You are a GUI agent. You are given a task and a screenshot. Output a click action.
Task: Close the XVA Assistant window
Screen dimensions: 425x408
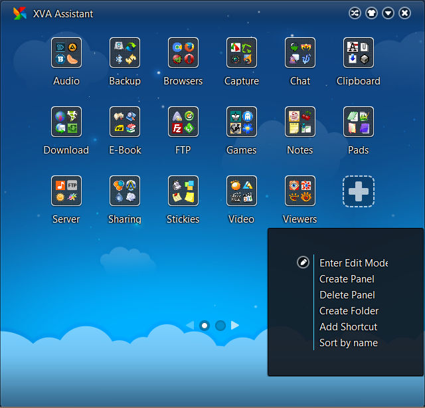tap(404, 13)
